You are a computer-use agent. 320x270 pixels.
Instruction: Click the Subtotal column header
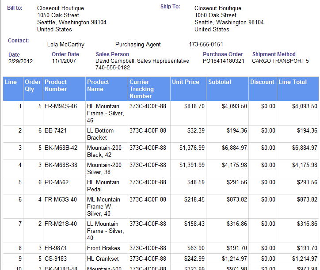(228, 89)
